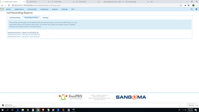199x112 pixels.
Task: Download Archive 3 from January 01 2019
Action: (x=24, y=37)
